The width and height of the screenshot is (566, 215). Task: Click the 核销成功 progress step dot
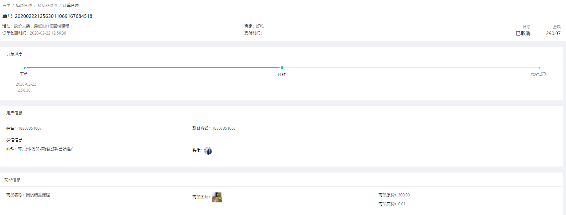coord(539,68)
